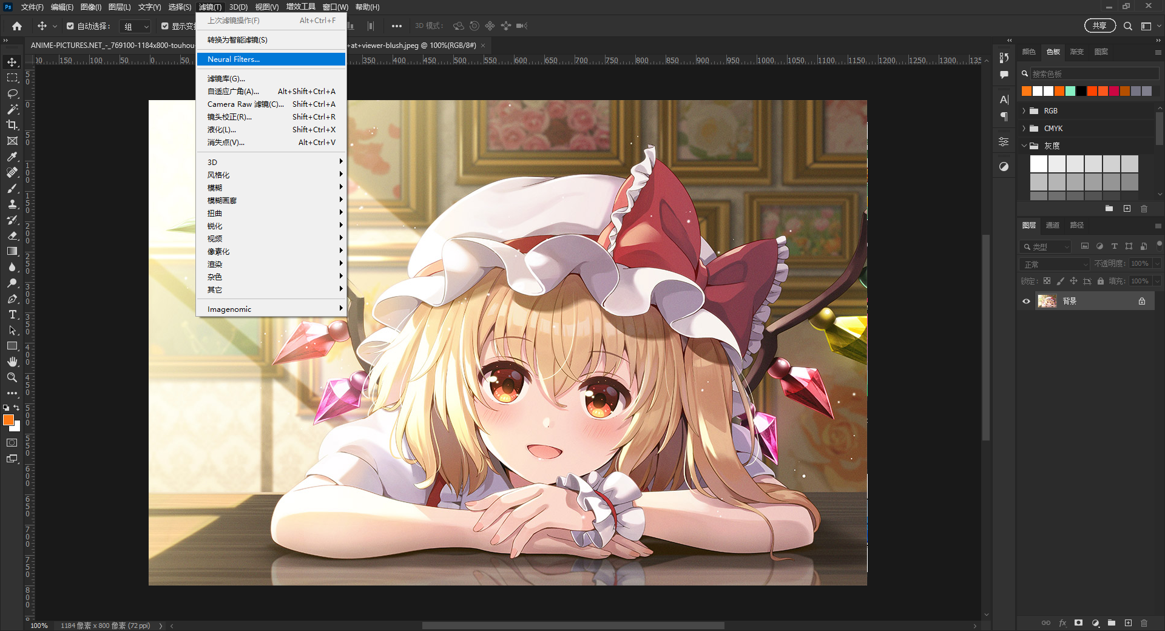This screenshot has height=631, width=1165.
Task: Toggle lock transparent pixels
Action: tap(1047, 281)
